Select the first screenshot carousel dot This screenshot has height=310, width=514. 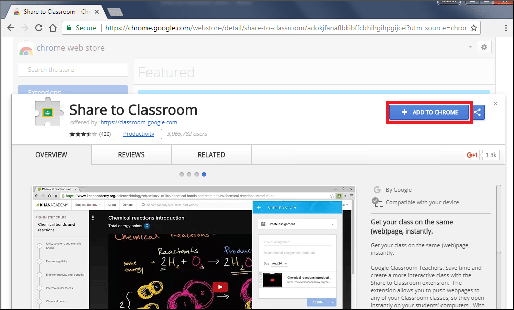[x=182, y=174]
